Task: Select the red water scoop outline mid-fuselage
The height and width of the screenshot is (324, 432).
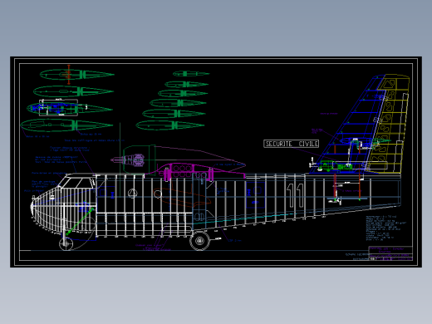Action: pos(181,198)
